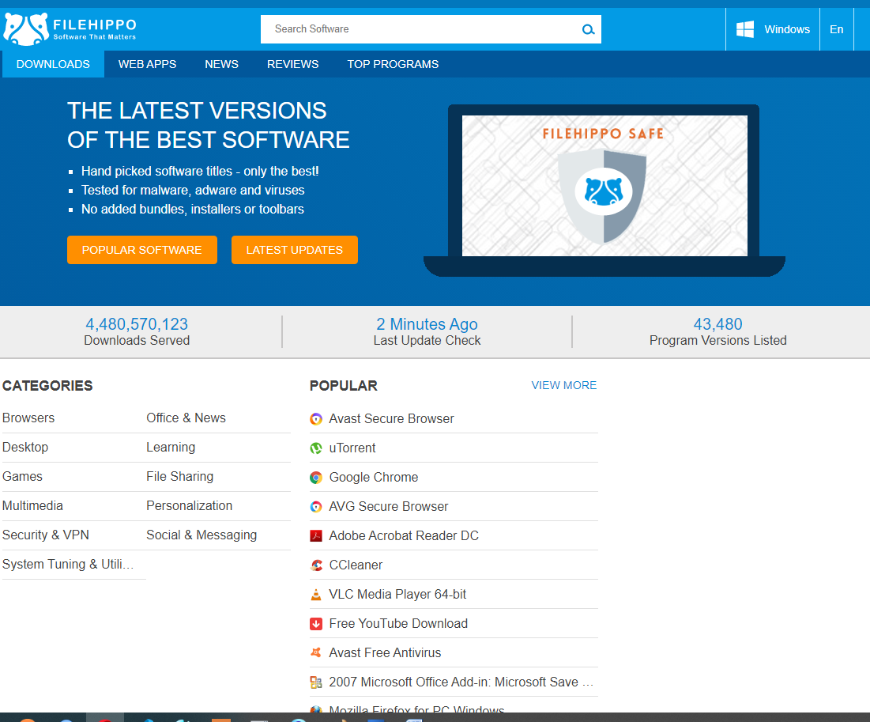Screen dimensions: 870x722
Task: Browse the Learning category
Action: [x=171, y=448]
